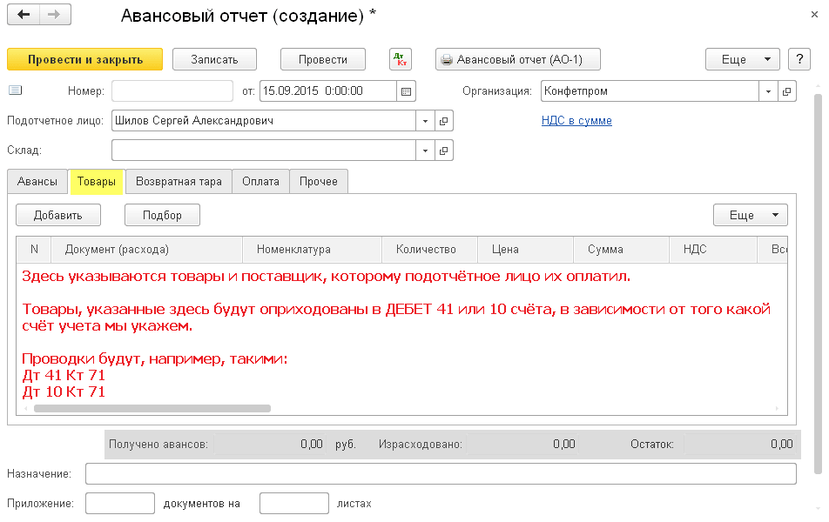Expand the Организация dropdown list

pyautogui.click(x=768, y=91)
